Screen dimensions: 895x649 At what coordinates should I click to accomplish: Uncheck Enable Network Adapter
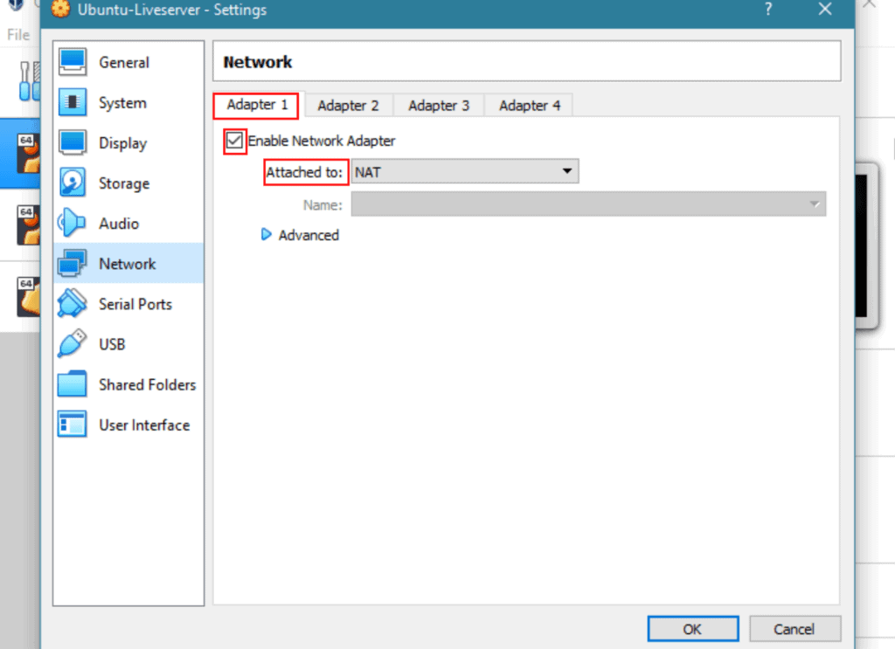point(234,141)
